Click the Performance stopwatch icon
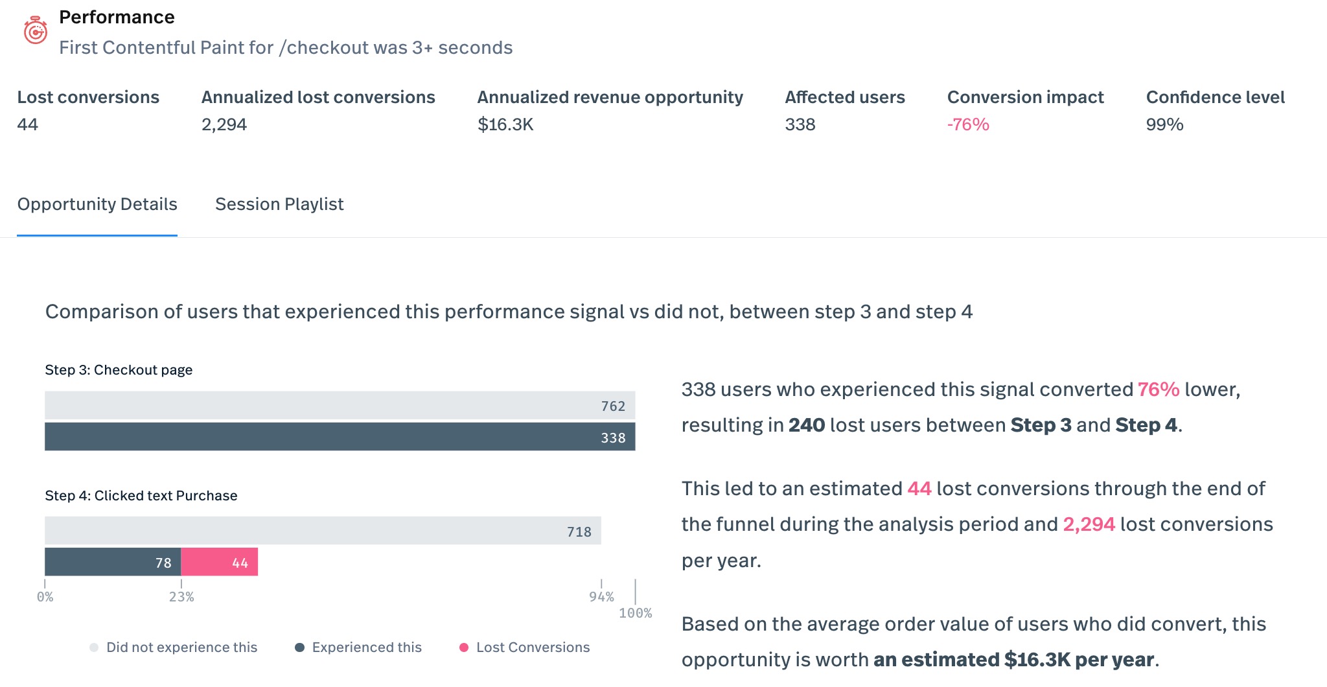1327x687 pixels. click(x=36, y=30)
